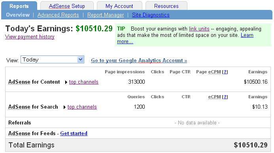Screen dimensions: 274x153
Task: Click the search eCPM help [?] link
Action: [x=225, y=97]
